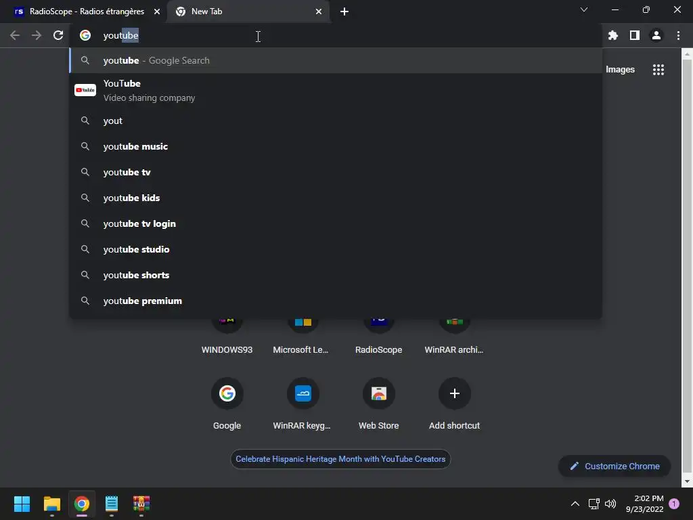Click the Chrome taskbar icon

click(82, 504)
